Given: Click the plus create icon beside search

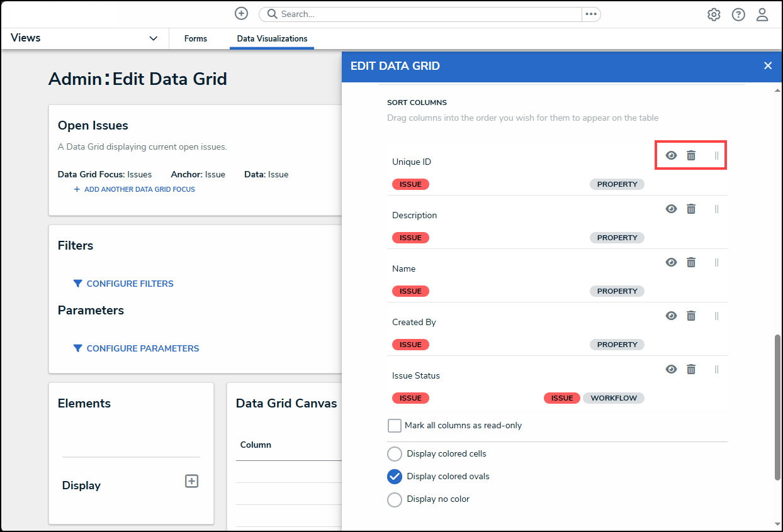Looking at the screenshot, I should (x=241, y=14).
